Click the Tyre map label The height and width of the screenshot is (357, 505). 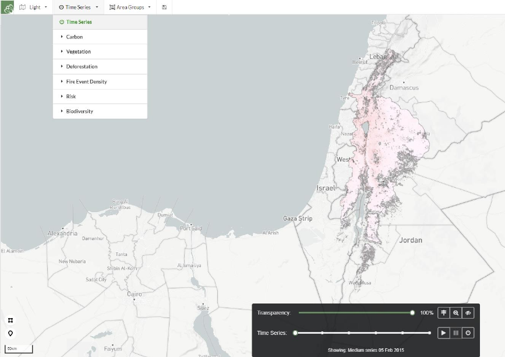pos(345,98)
